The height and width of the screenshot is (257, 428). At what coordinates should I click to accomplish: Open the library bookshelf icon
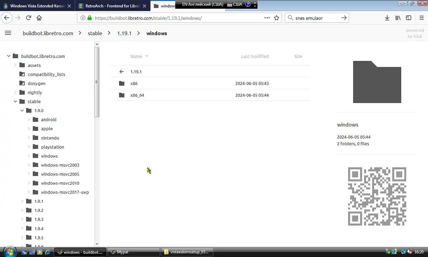tap(398, 18)
